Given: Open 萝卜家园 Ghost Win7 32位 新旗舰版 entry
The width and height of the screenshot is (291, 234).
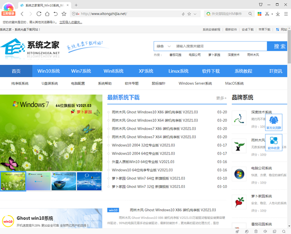Looking at the screenshot, I should pyautogui.click(x=148, y=187).
